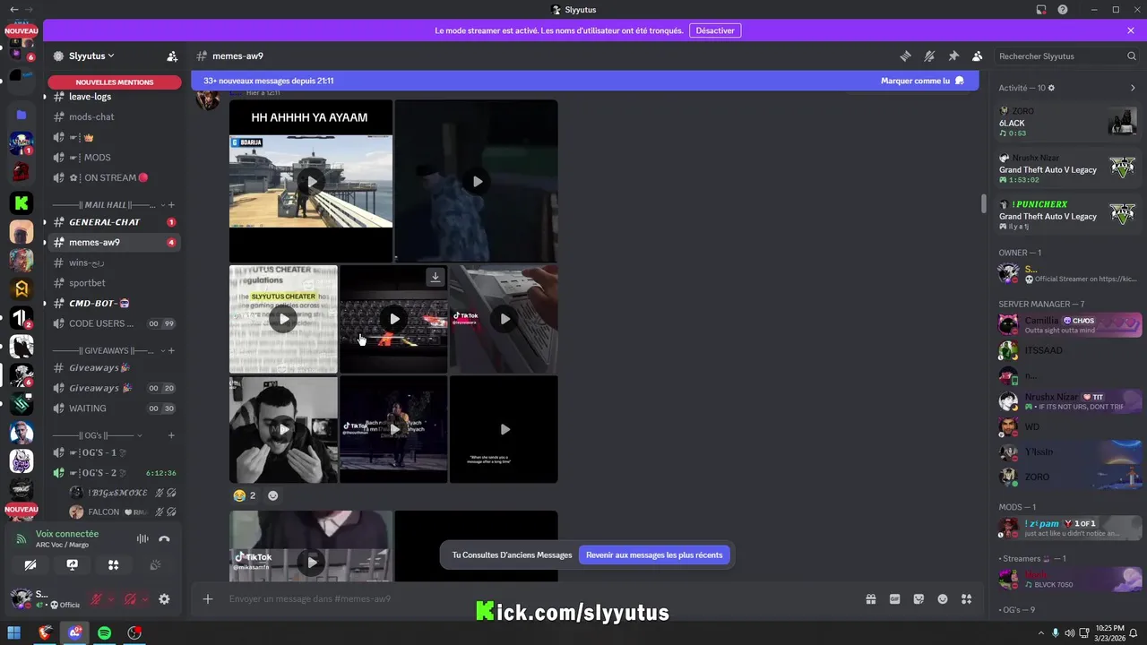Screen dimensions: 1147x645
Task: Click the Rechercher Slyyutus search field
Action: click(x=1067, y=56)
